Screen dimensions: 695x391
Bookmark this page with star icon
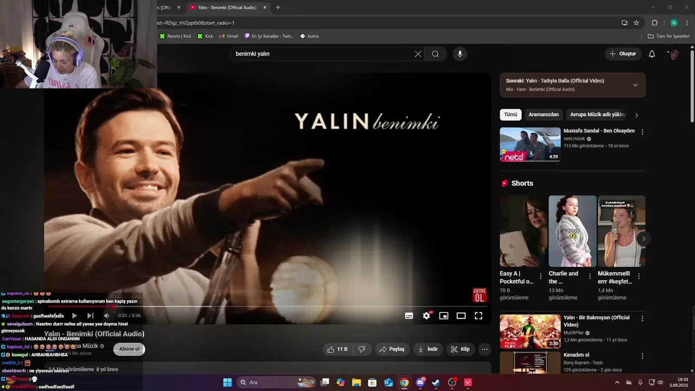pyautogui.click(x=636, y=23)
